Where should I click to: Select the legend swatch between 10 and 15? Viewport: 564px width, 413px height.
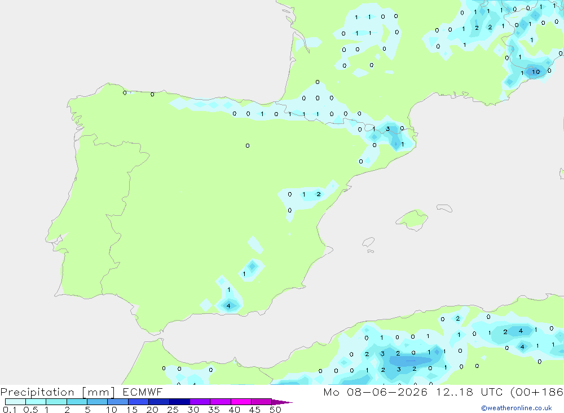[118, 402]
